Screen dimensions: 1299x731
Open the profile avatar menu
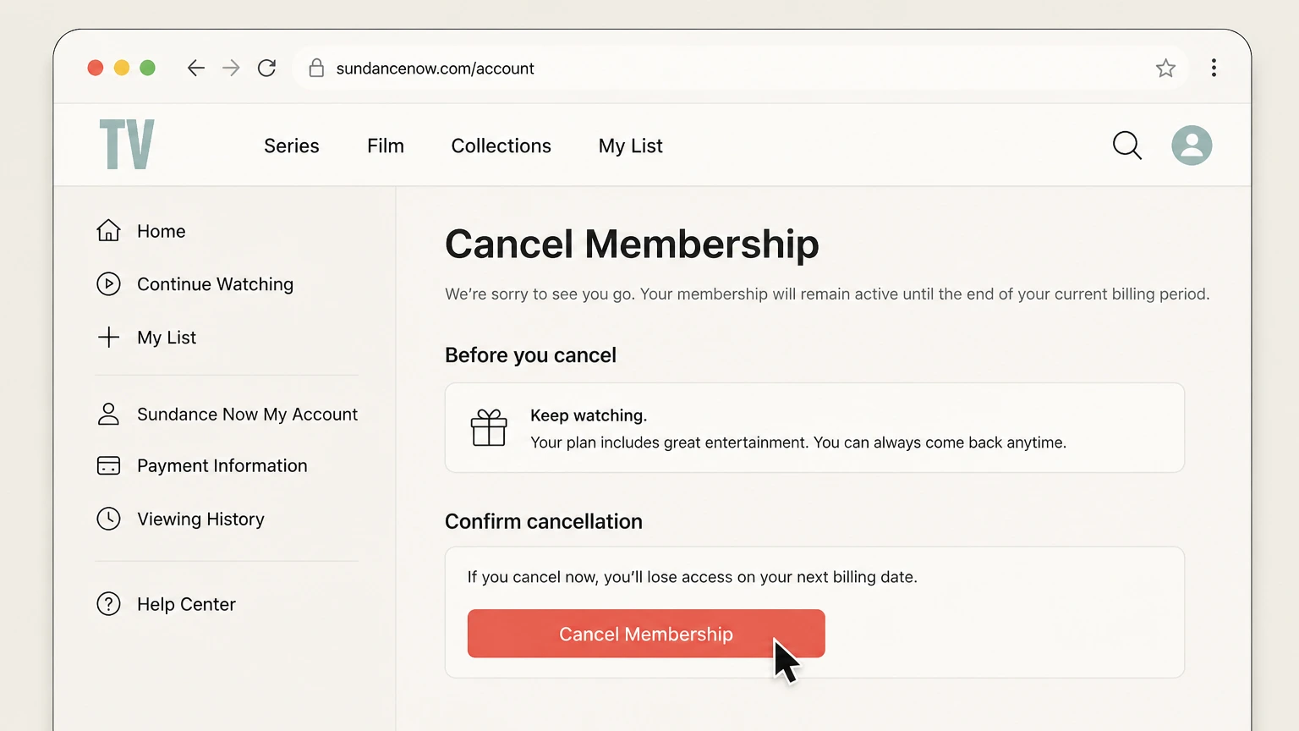click(1192, 146)
